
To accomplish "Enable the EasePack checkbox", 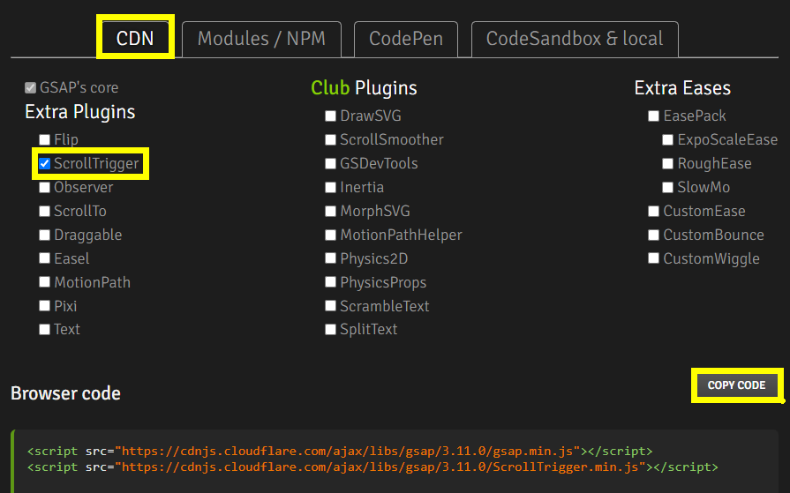I will 653,116.
